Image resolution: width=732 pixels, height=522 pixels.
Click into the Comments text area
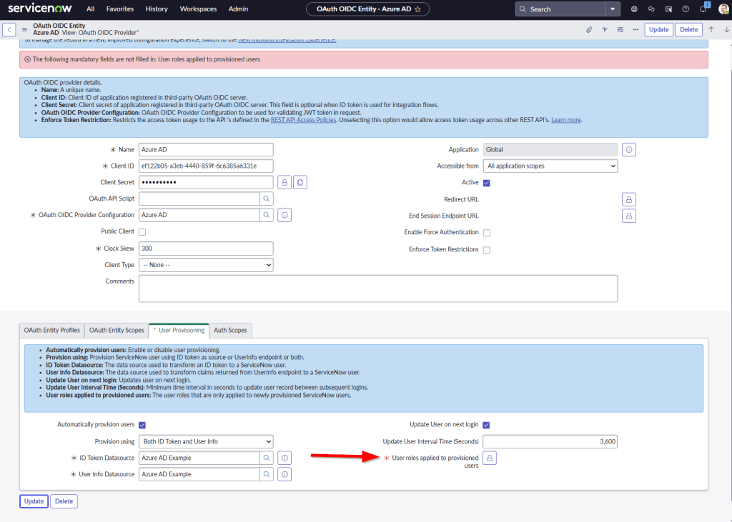[377, 288]
